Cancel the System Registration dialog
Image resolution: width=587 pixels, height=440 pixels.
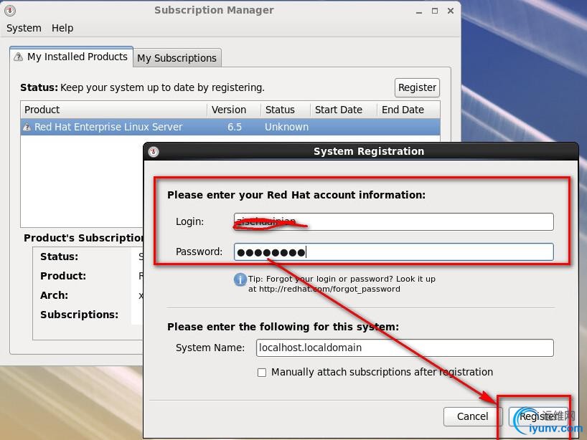coord(472,416)
